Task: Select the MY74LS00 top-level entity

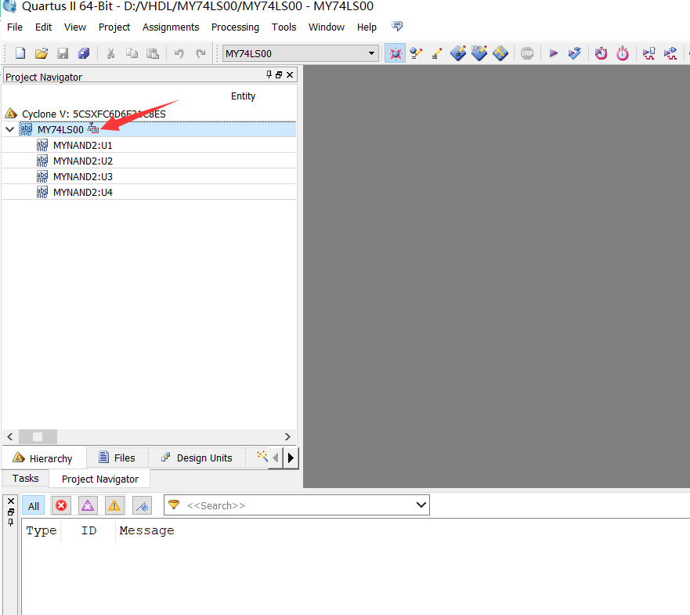Action: click(60, 129)
